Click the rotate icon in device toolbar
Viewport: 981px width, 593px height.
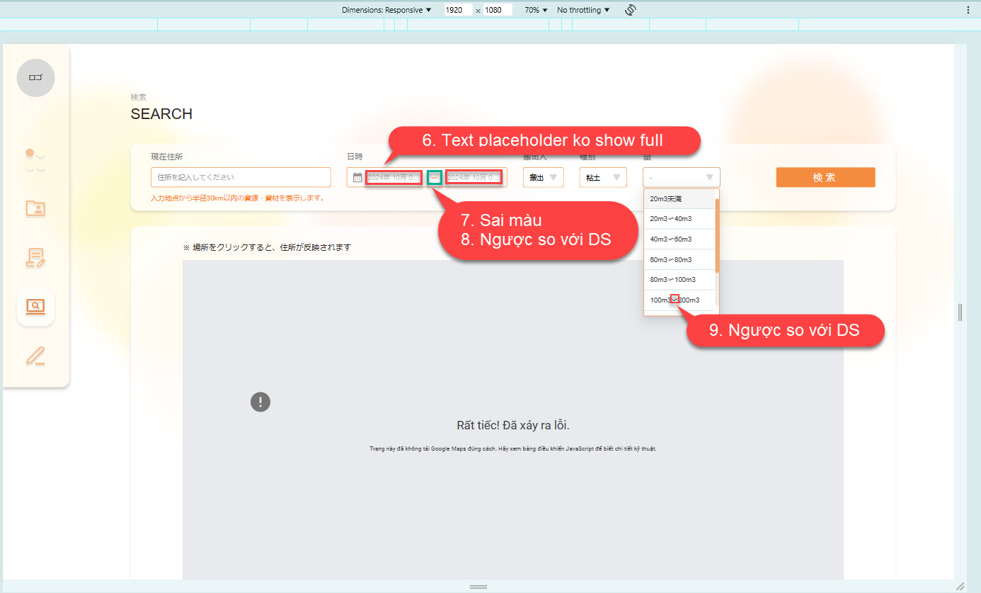631,10
